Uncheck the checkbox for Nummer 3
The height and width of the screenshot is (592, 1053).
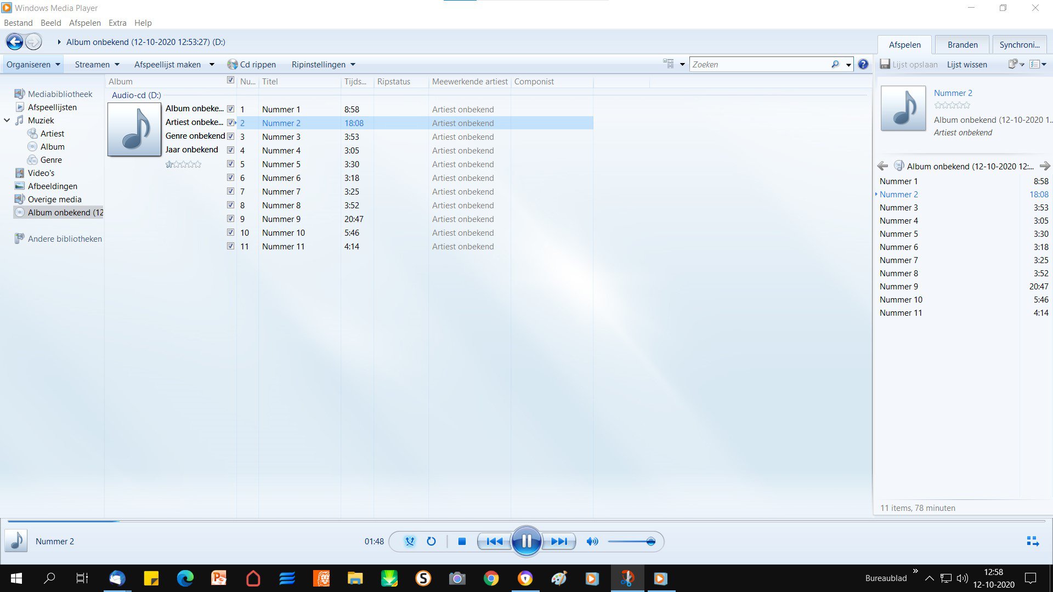pos(230,136)
